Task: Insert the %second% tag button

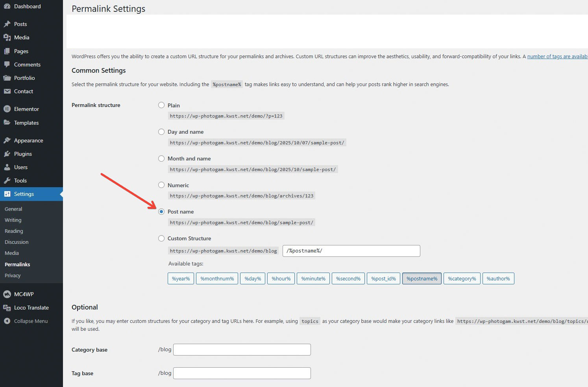Action: click(348, 278)
